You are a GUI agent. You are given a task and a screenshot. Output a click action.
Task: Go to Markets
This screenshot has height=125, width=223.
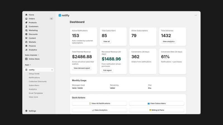point(32,42)
